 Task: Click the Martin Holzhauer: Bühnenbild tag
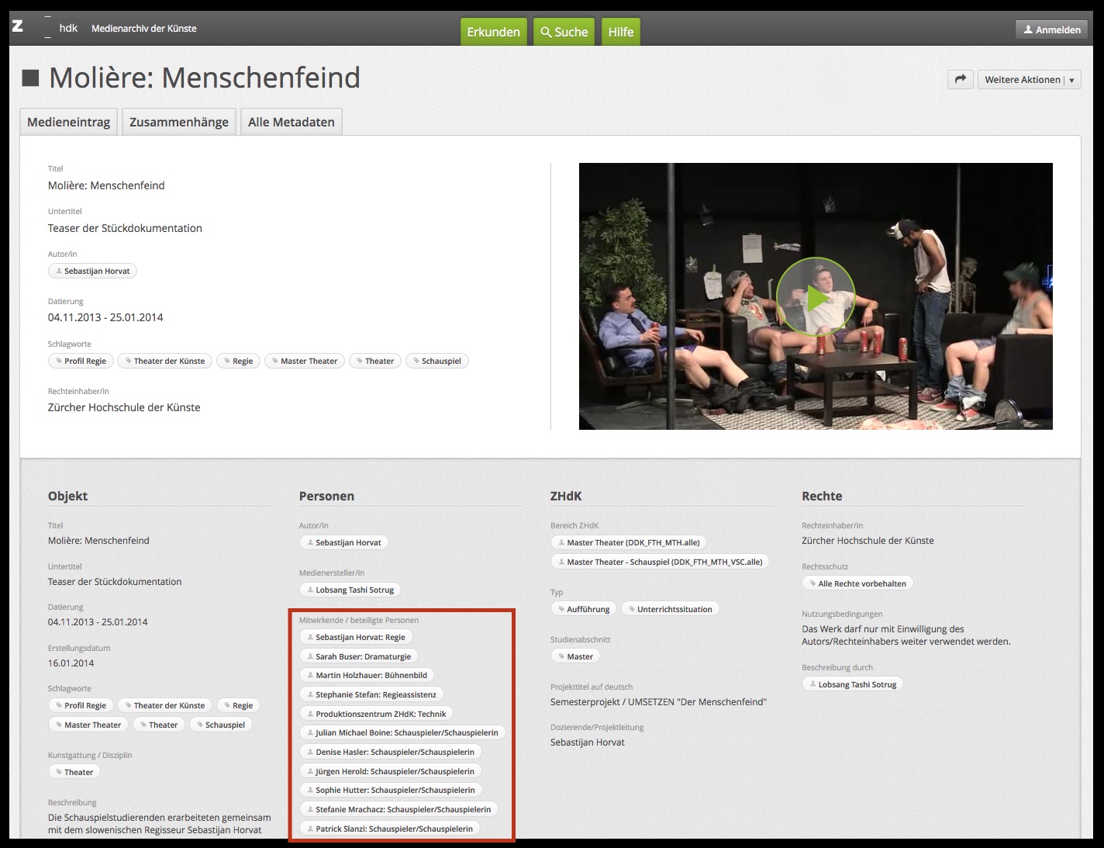tap(366, 675)
